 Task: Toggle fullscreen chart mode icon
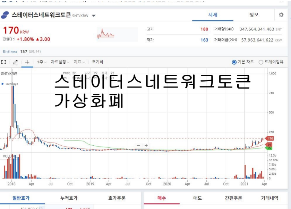(x=4, y=62)
